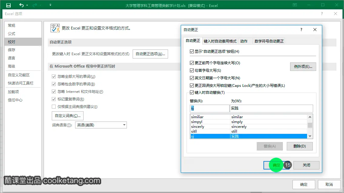This screenshot has height=193, width=344.
Task: Open 信任中心 options page
Action: [23, 100]
